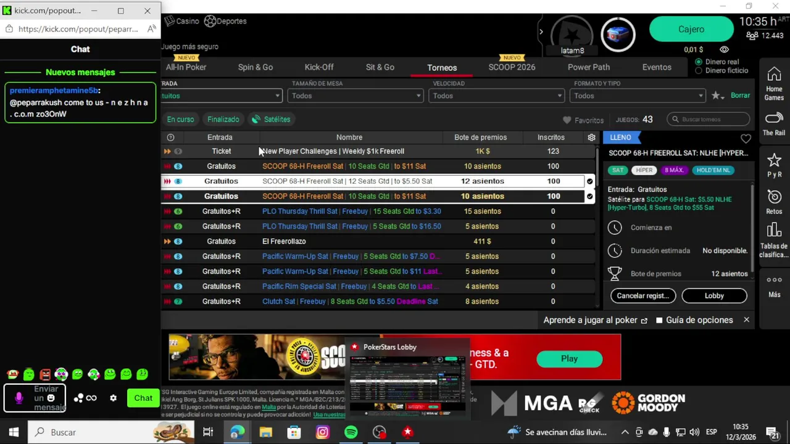Toggle balance visibility eye icon

pyautogui.click(x=724, y=49)
